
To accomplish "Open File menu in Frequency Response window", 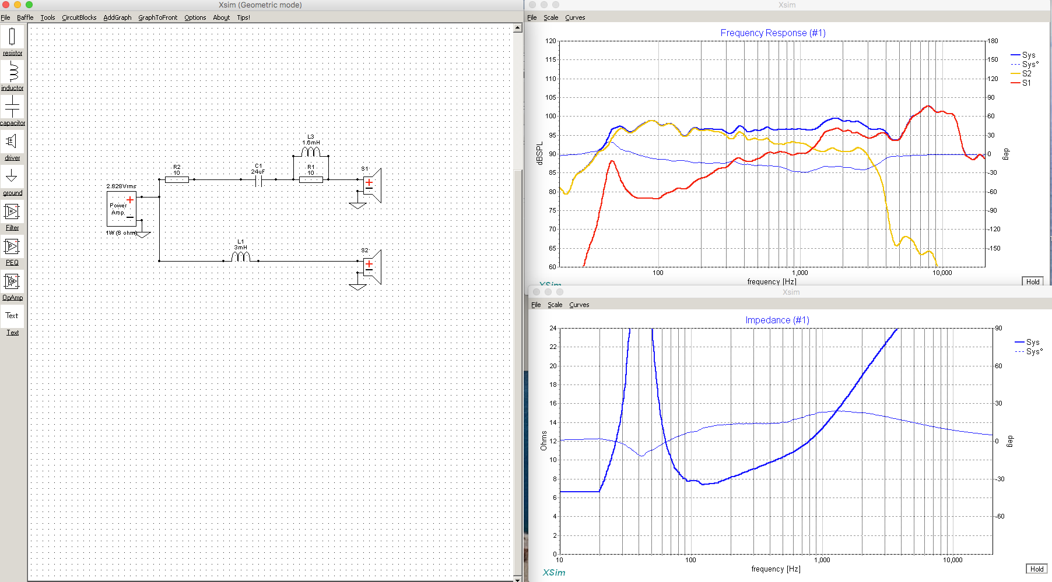I will (532, 17).
